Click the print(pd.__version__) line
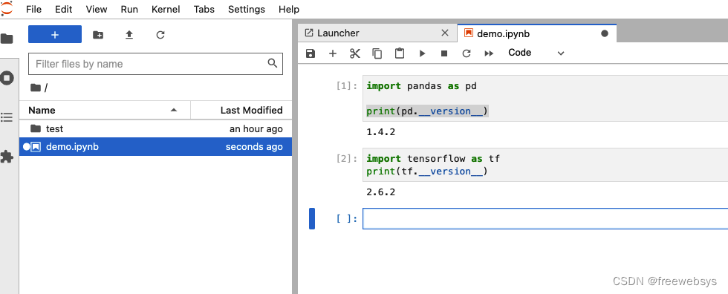This screenshot has height=294, width=728. (x=427, y=111)
